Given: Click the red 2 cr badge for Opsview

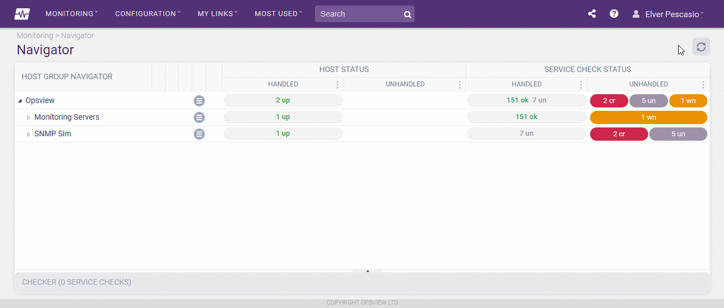Looking at the screenshot, I should (609, 101).
